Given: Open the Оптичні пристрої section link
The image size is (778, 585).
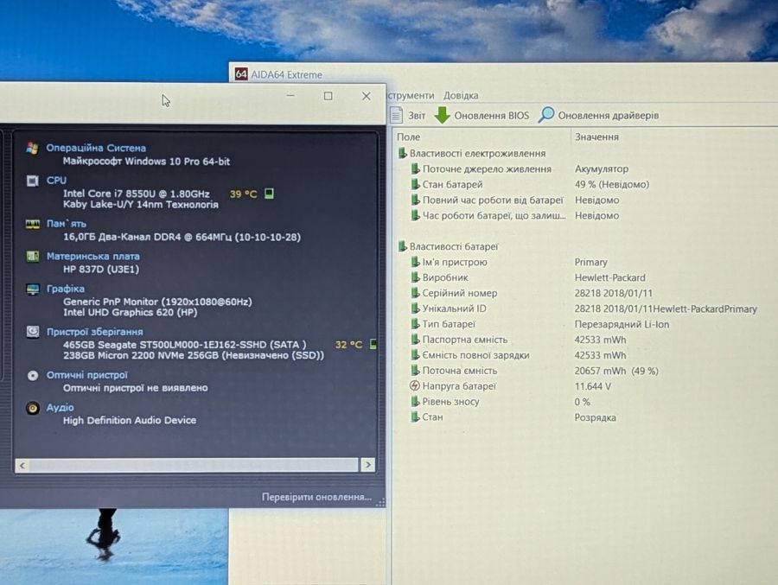Looking at the screenshot, I should click(86, 375).
